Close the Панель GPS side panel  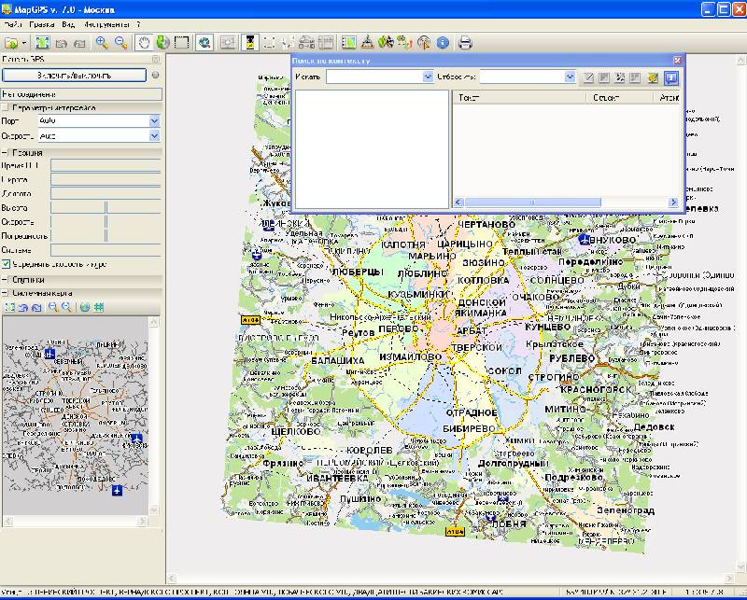coord(155,59)
